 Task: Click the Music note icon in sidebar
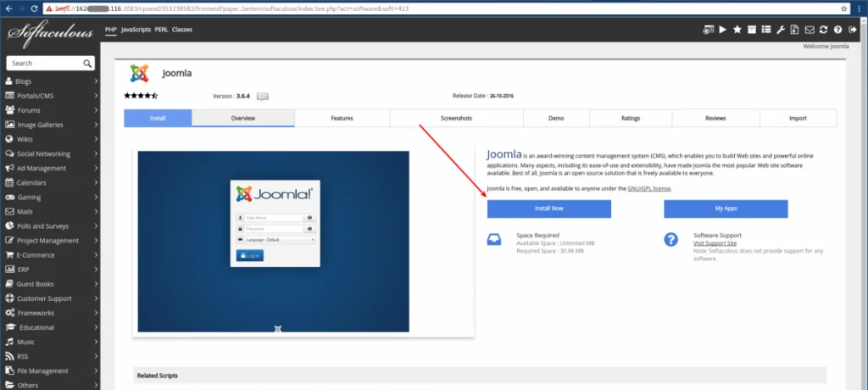click(x=8, y=342)
